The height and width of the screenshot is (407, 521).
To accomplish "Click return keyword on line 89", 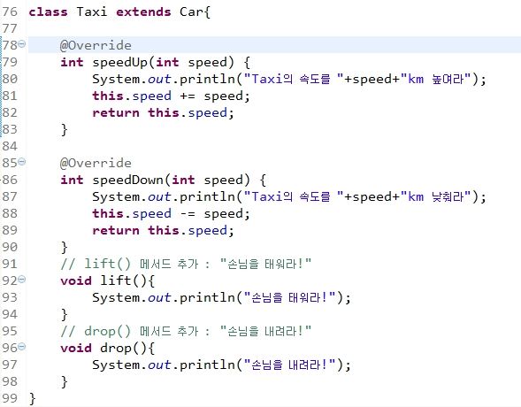I will (x=116, y=231).
